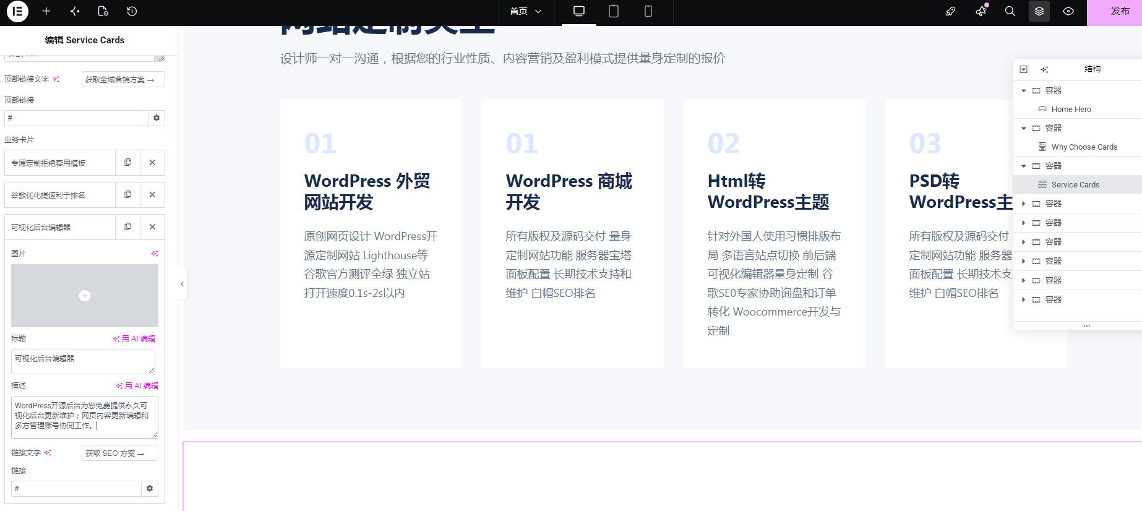Collapse the container holding Home Hero

click(1024, 90)
